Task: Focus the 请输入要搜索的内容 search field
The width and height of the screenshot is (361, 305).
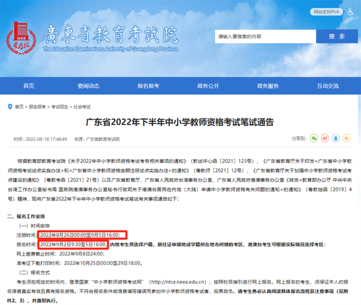Action: pos(265,36)
